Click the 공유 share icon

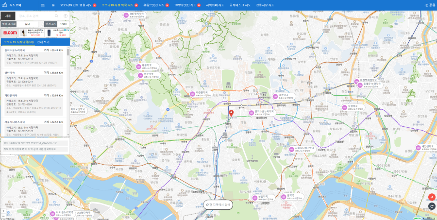point(426,5)
